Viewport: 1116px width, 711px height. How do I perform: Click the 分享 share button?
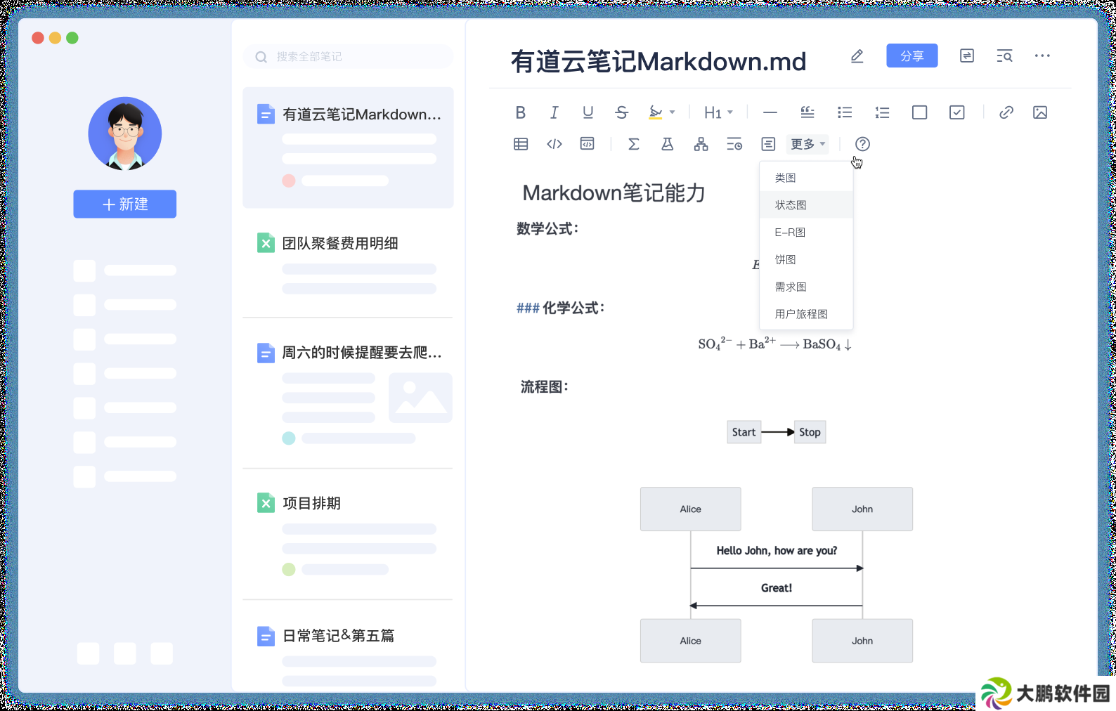[911, 56]
